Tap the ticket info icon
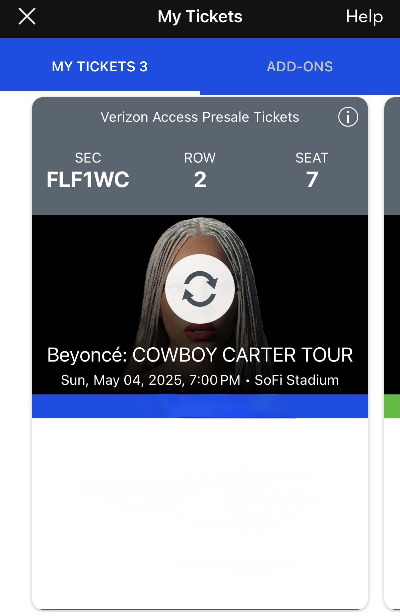400x616 pixels. (348, 117)
